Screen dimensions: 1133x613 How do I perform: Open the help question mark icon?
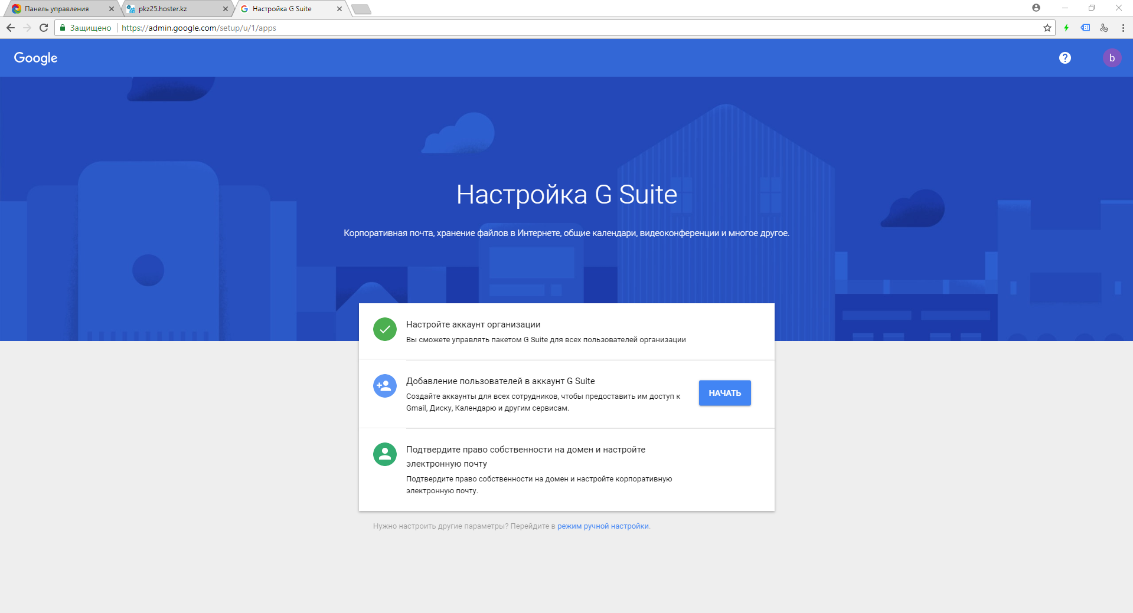[x=1065, y=58]
